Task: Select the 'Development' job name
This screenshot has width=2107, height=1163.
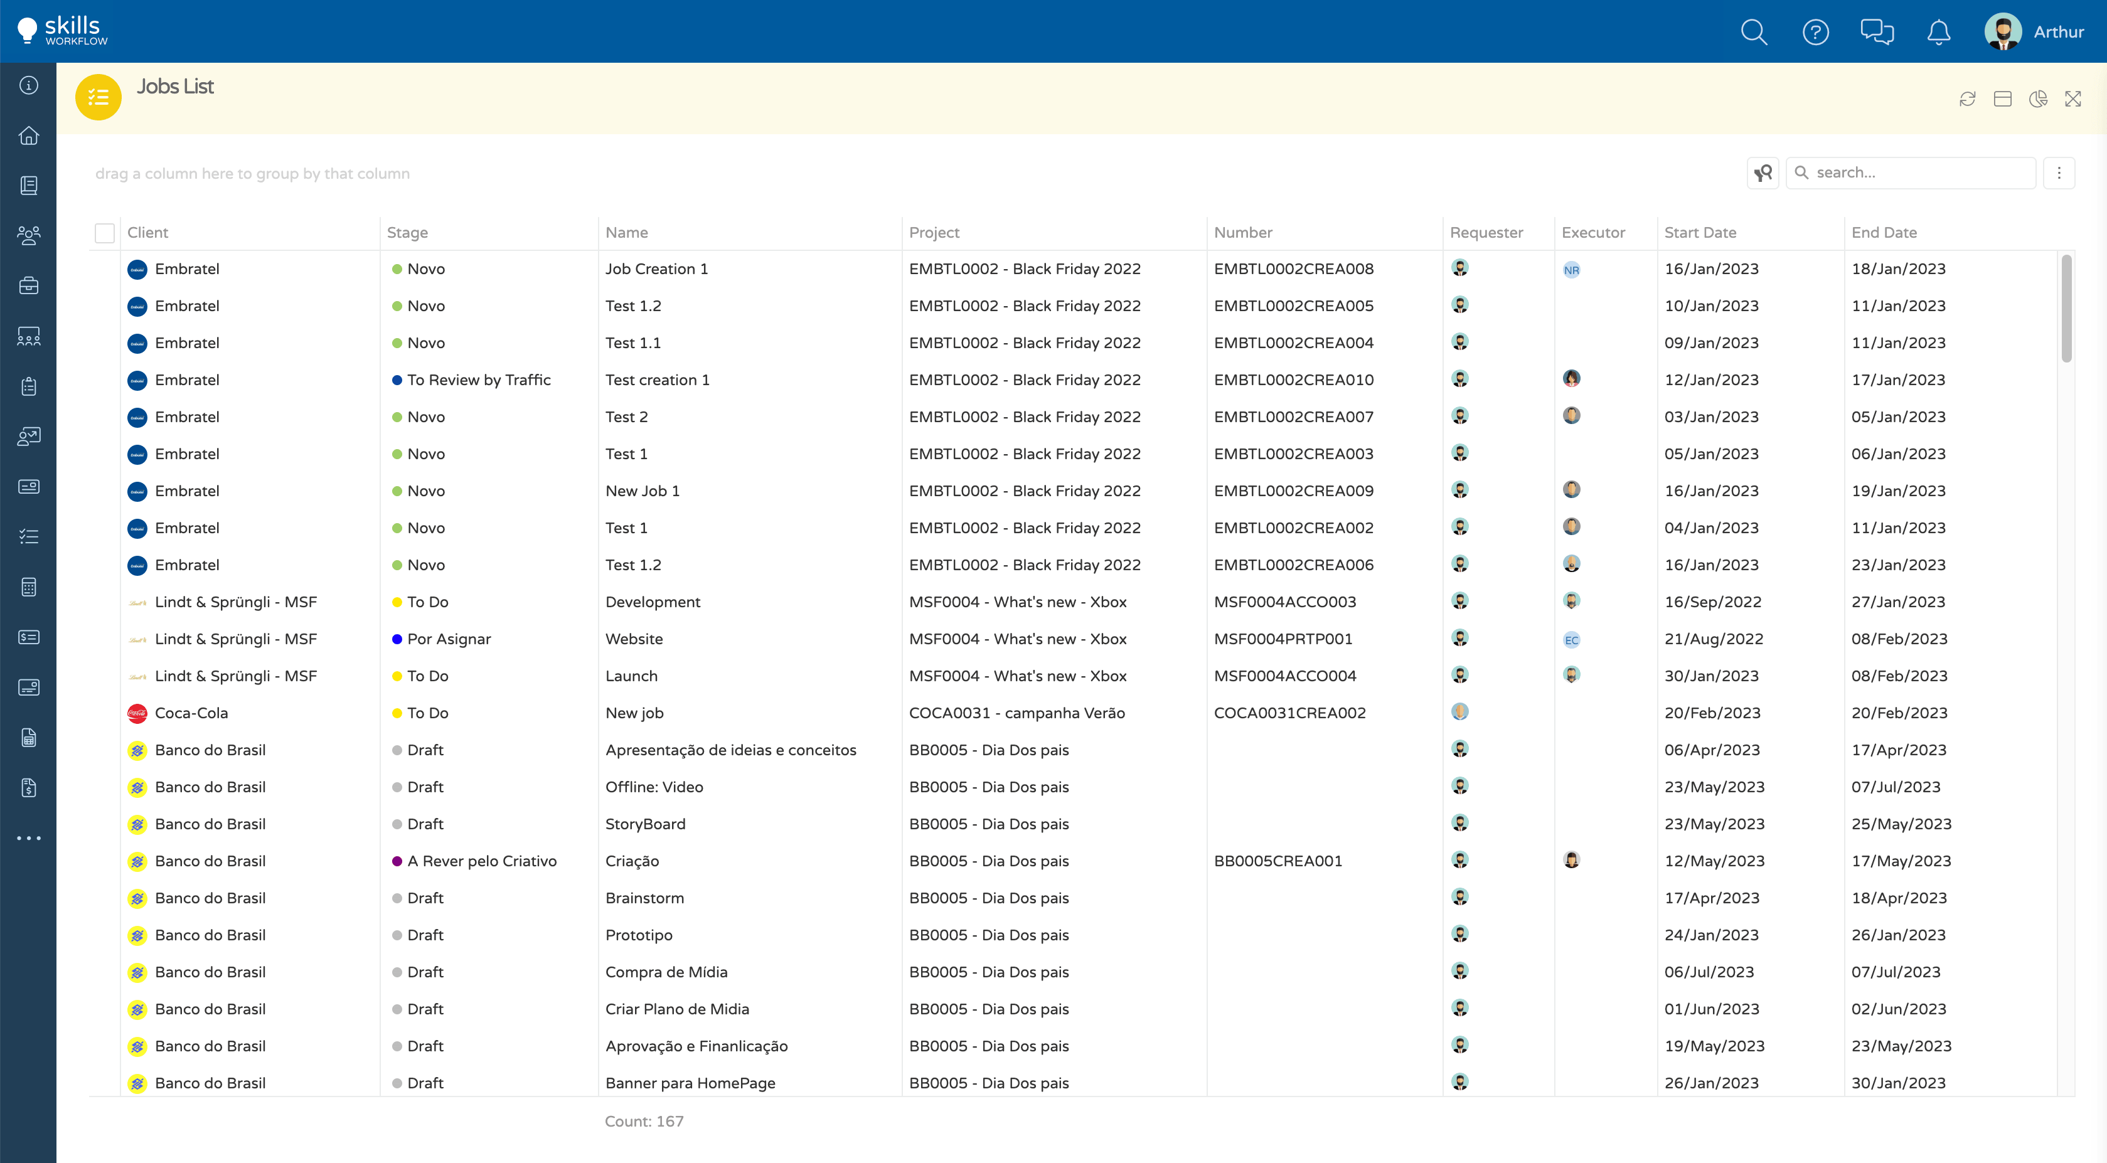Action: (x=653, y=602)
